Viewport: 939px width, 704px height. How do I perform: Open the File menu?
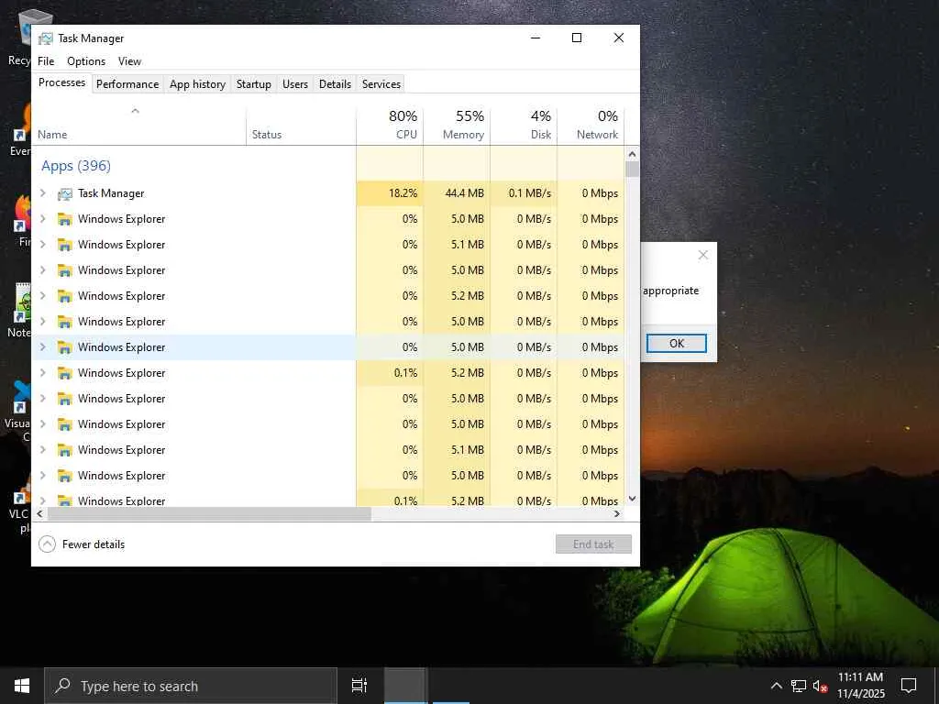coord(46,61)
